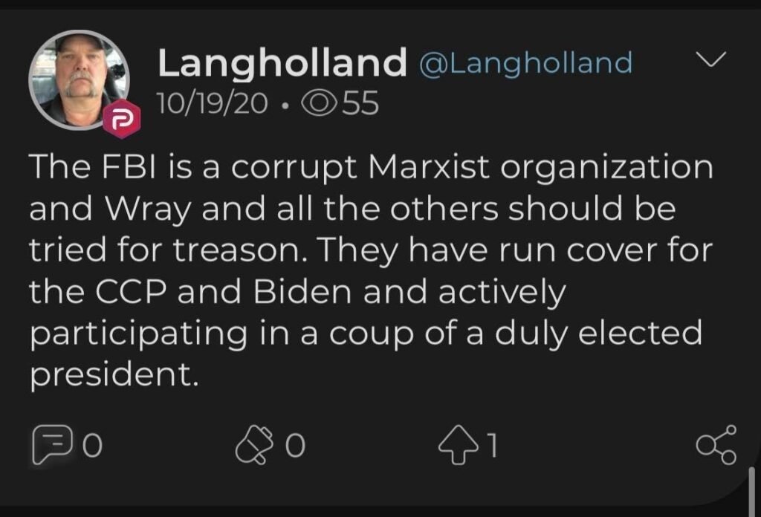This screenshot has width=761, height=517.
Task: Open the comment icon on the post
Action: click(x=48, y=445)
